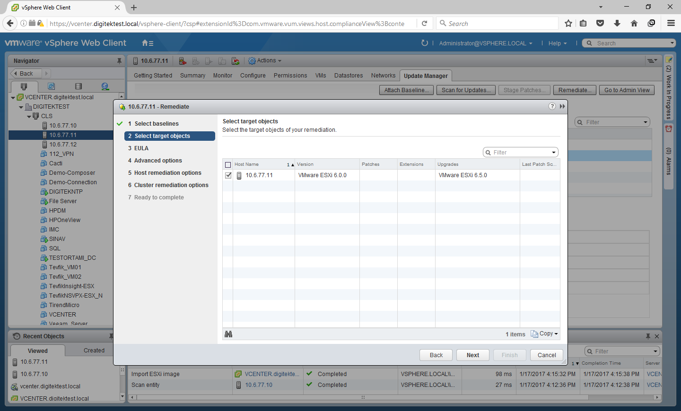Pin the Recent Tasks panel
Viewport: 681px width, 411px height.
pyautogui.click(x=648, y=336)
